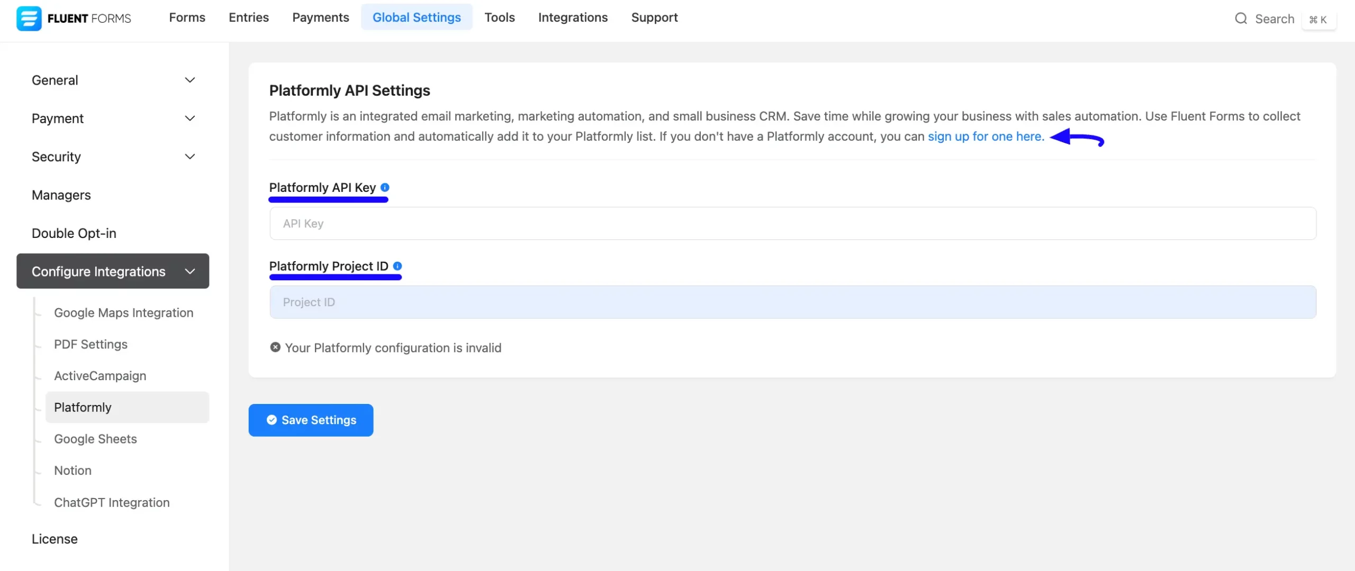Open the Forms menu
Viewport: 1355px width, 571px height.
187,17
